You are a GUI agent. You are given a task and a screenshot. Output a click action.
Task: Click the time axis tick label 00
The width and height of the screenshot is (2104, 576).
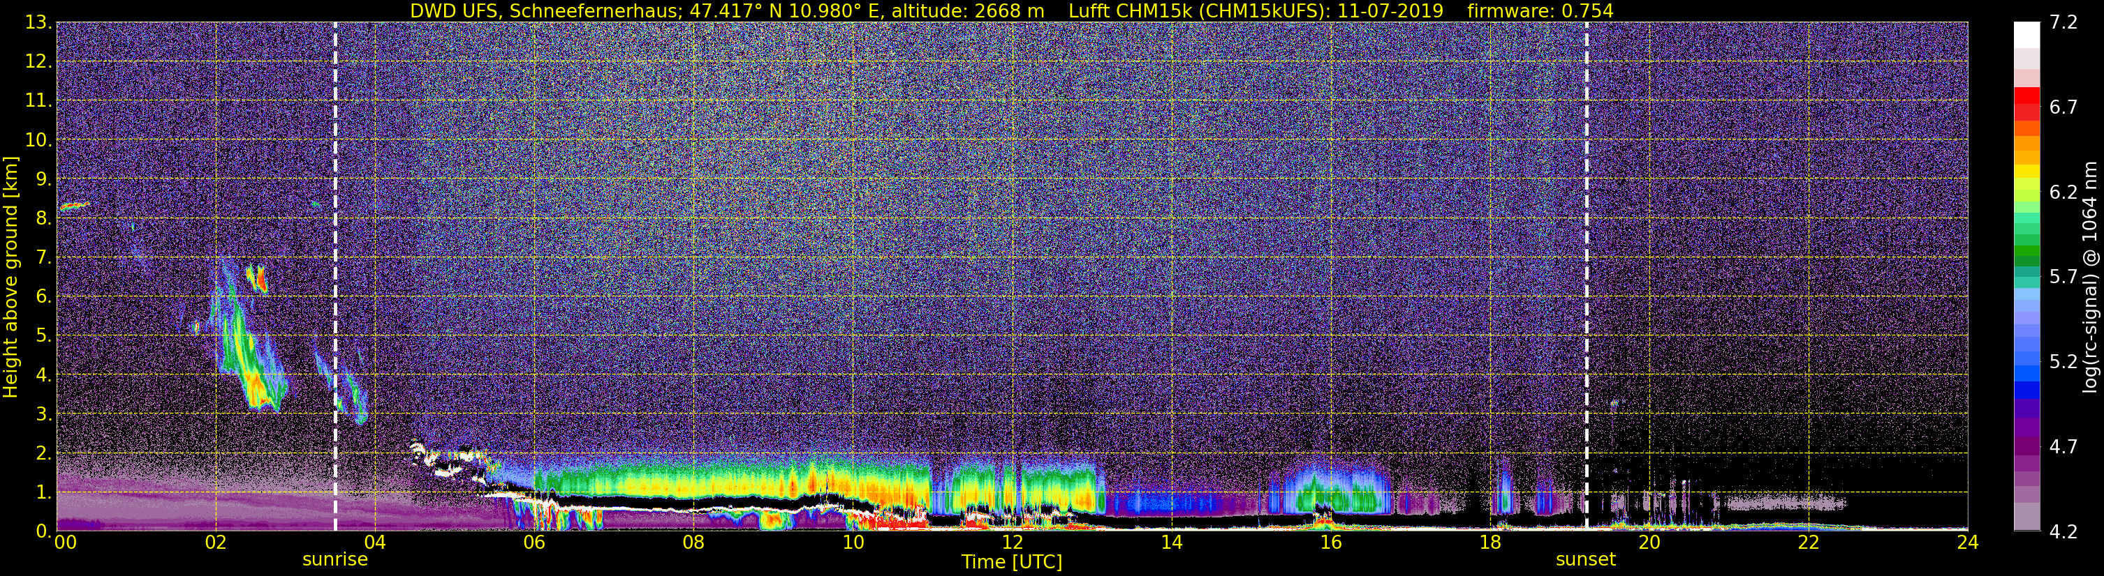66,543
